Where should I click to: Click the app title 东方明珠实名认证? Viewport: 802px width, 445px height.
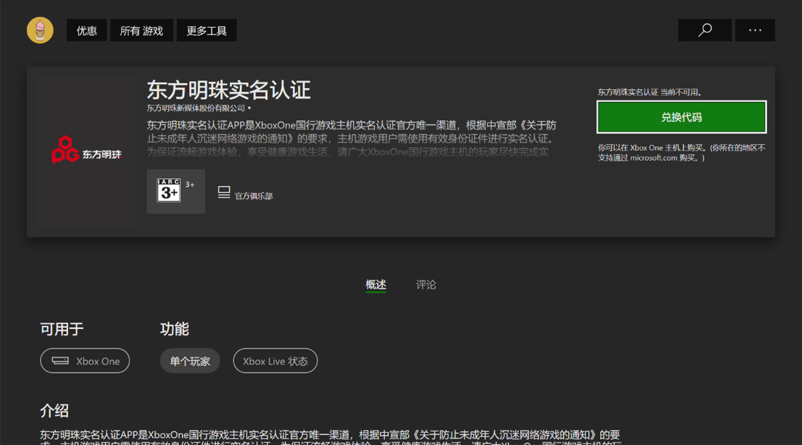pos(229,90)
